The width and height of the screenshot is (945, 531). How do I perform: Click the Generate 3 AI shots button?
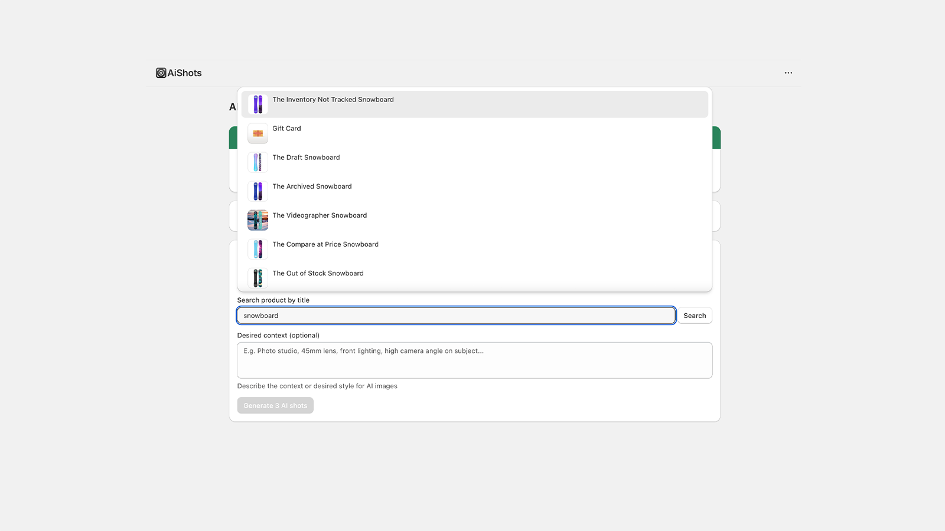click(x=275, y=405)
